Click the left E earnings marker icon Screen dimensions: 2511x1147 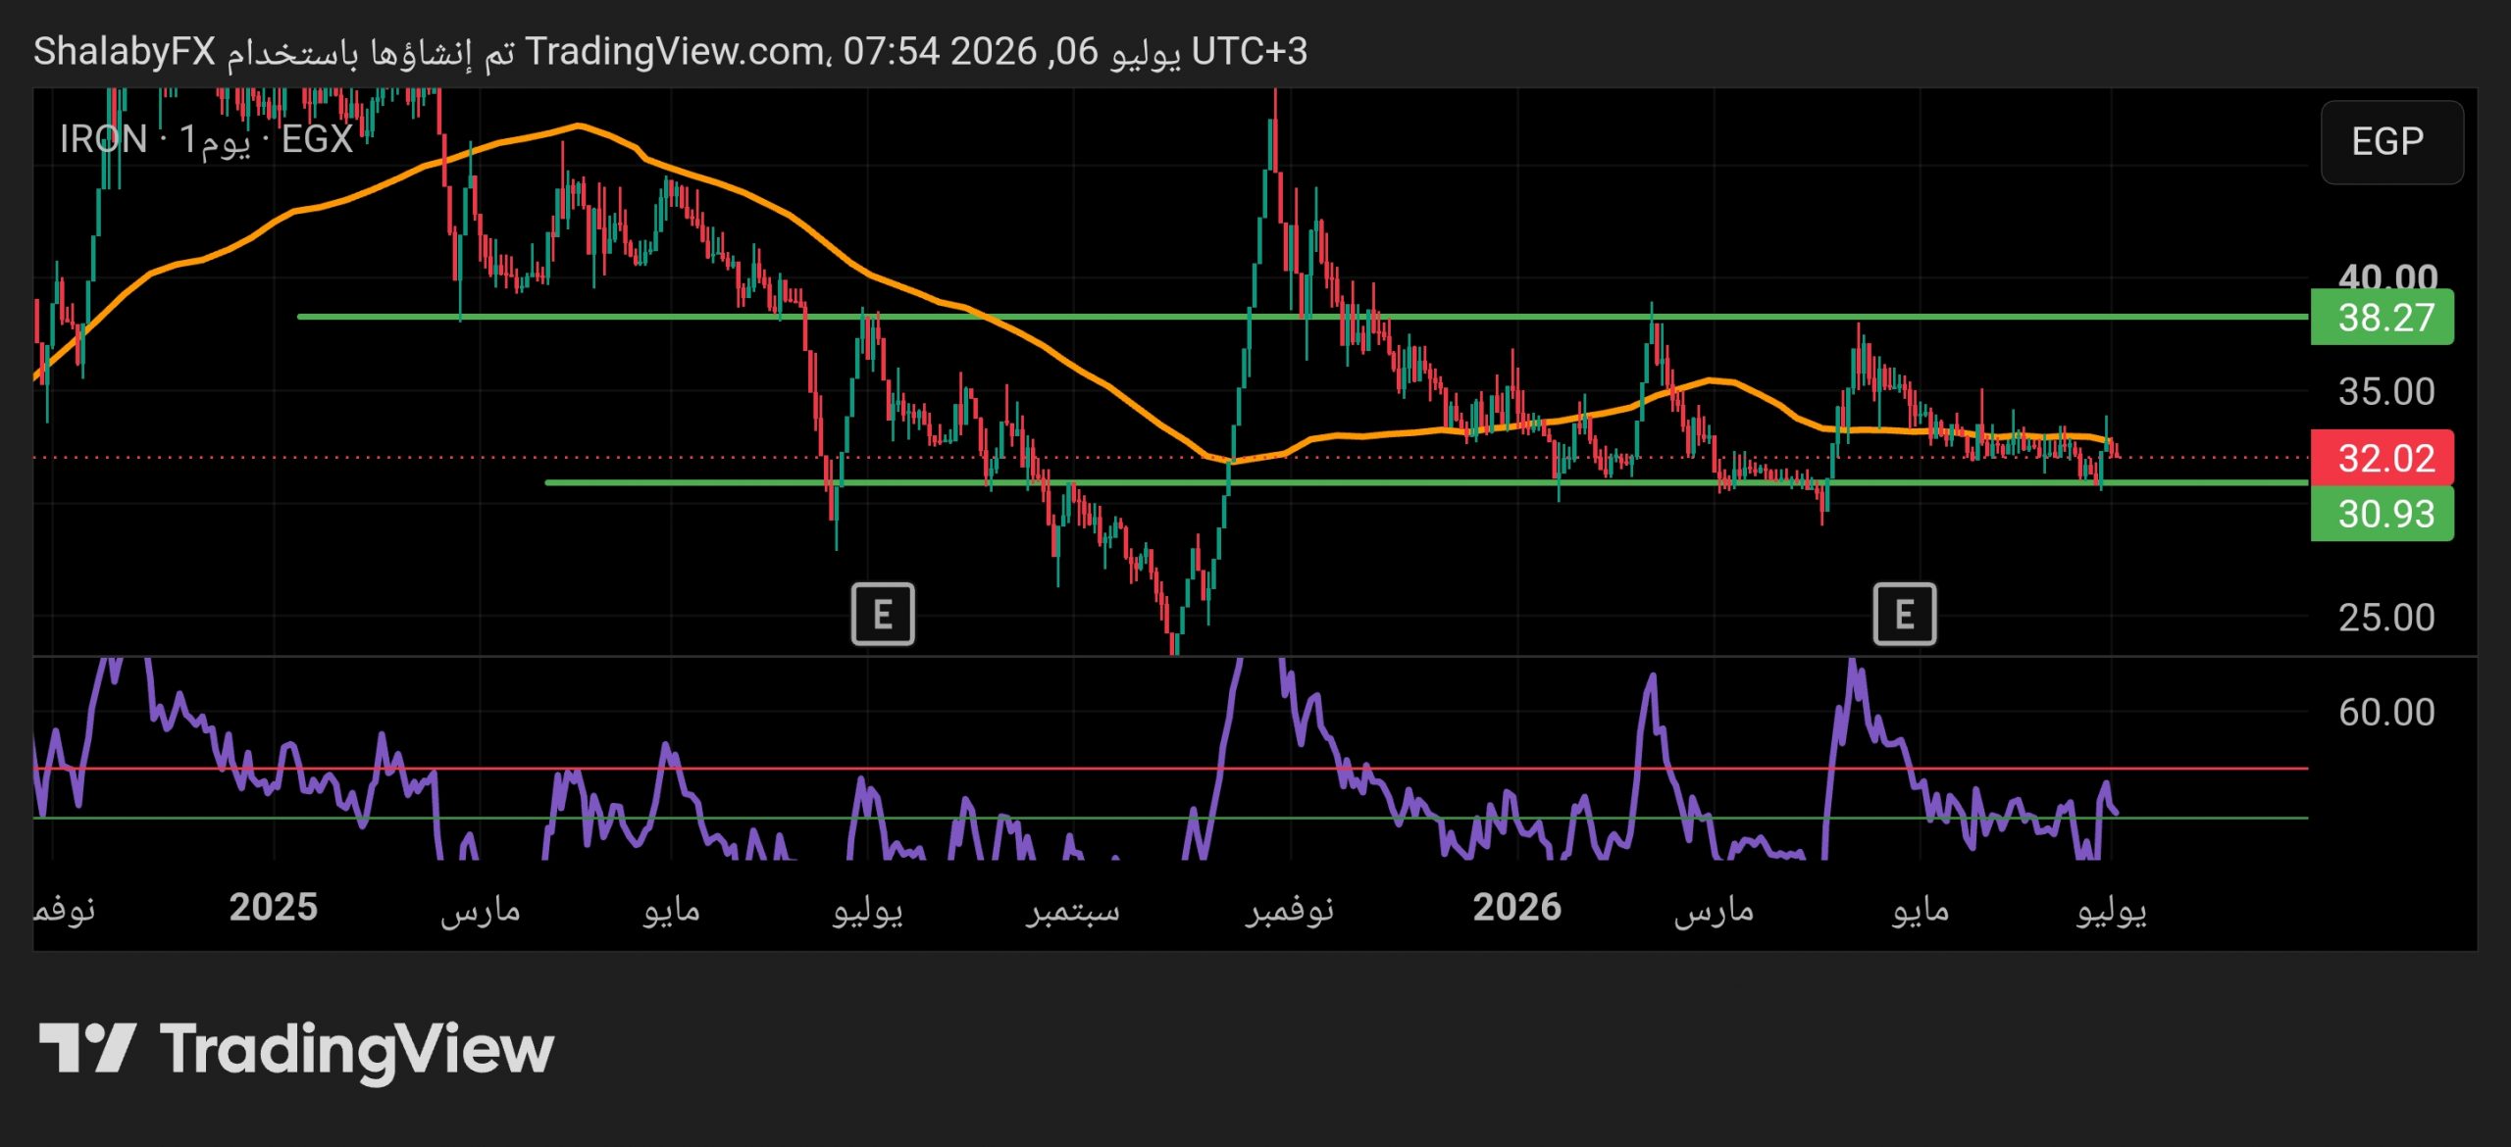883,615
